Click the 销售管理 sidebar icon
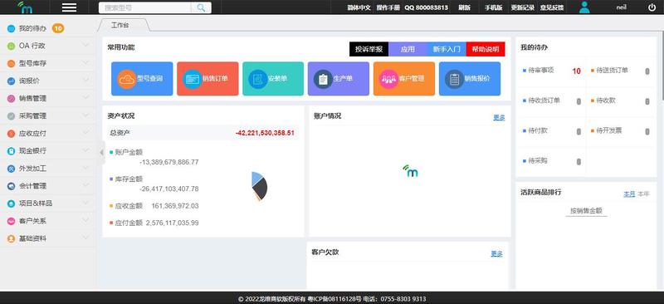This screenshot has width=664, height=304. [x=11, y=98]
